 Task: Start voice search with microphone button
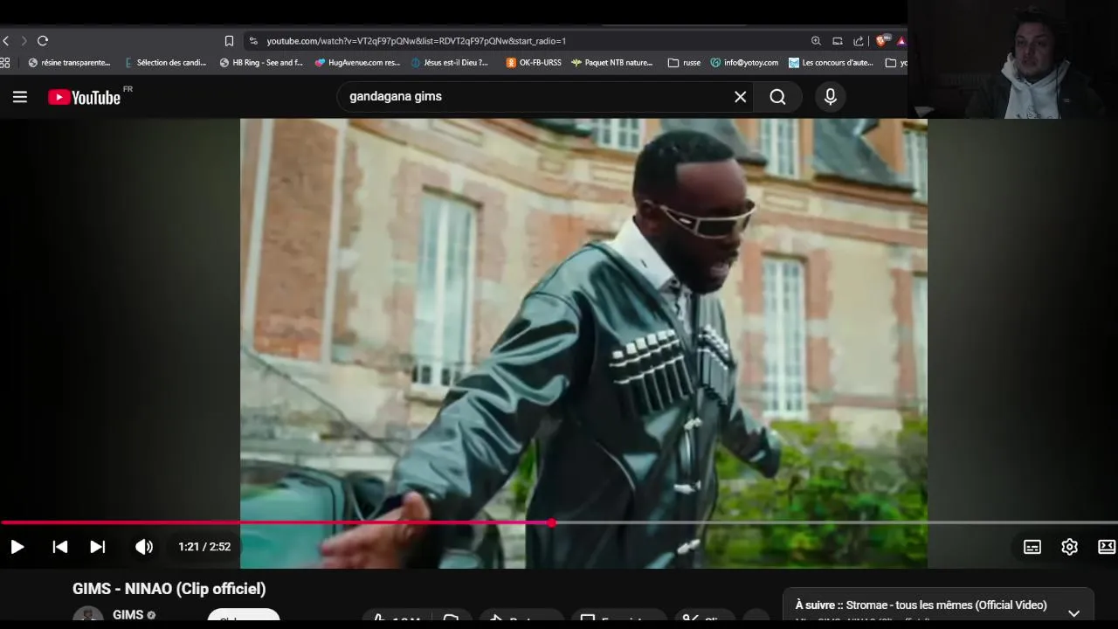coord(831,97)
